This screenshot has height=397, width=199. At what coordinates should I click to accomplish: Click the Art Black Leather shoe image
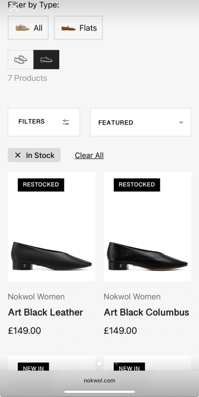pos(51,255)
